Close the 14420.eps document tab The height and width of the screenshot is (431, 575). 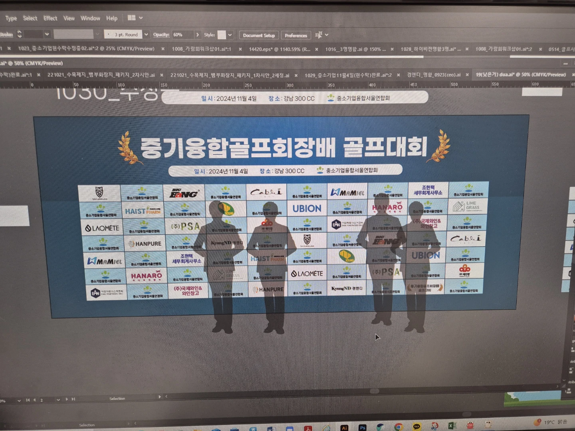point(316,49)
